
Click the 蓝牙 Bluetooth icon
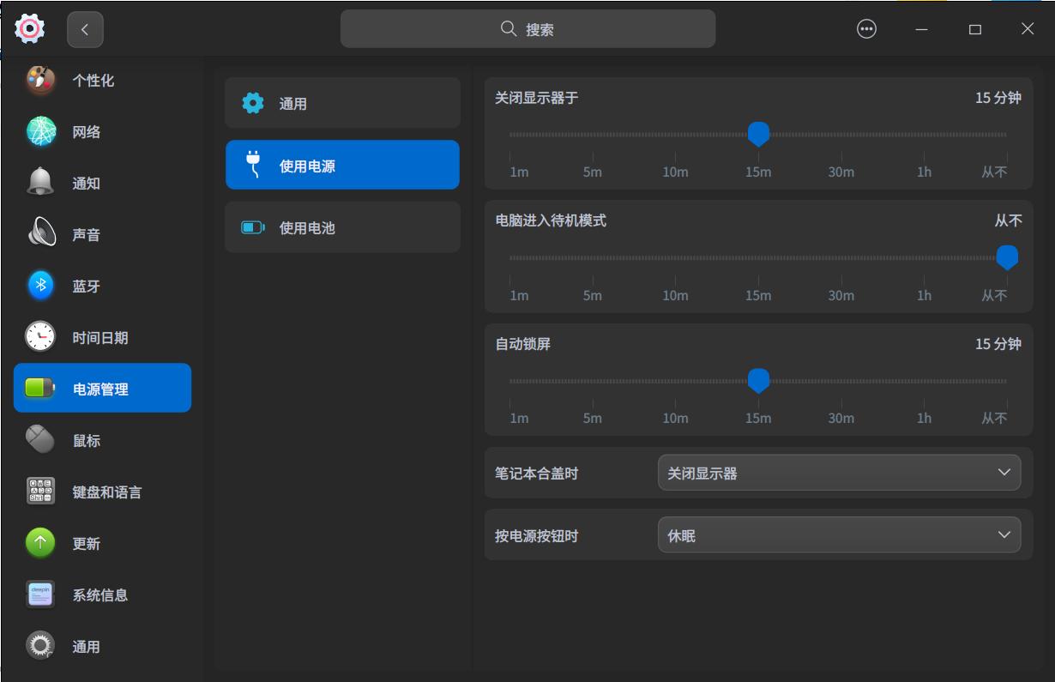click(x=40, y=286)
